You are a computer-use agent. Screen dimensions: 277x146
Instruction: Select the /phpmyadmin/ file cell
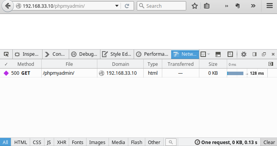(69, 73)
